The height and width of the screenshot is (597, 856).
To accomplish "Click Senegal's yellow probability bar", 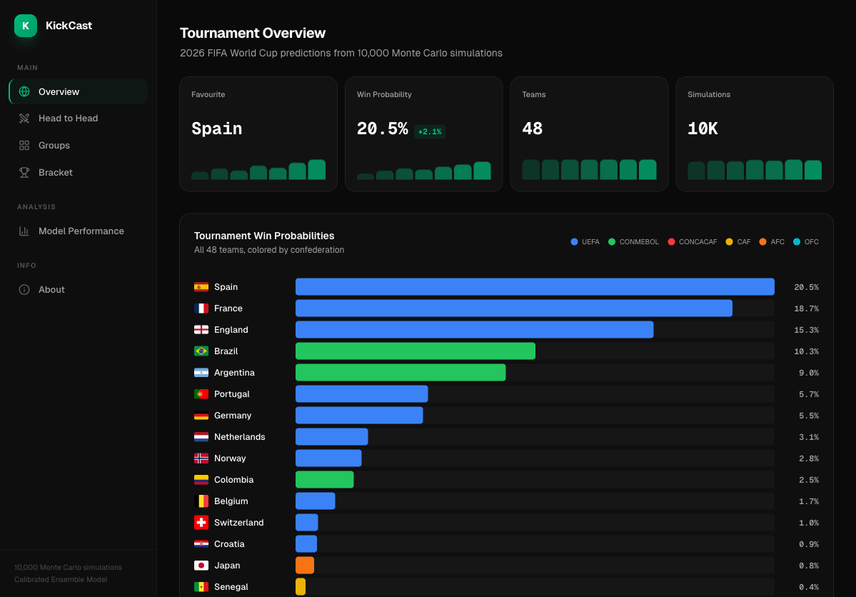I will click(301, 586).
